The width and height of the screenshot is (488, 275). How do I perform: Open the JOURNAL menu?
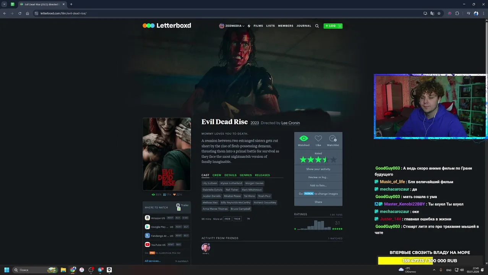(304, 26)
